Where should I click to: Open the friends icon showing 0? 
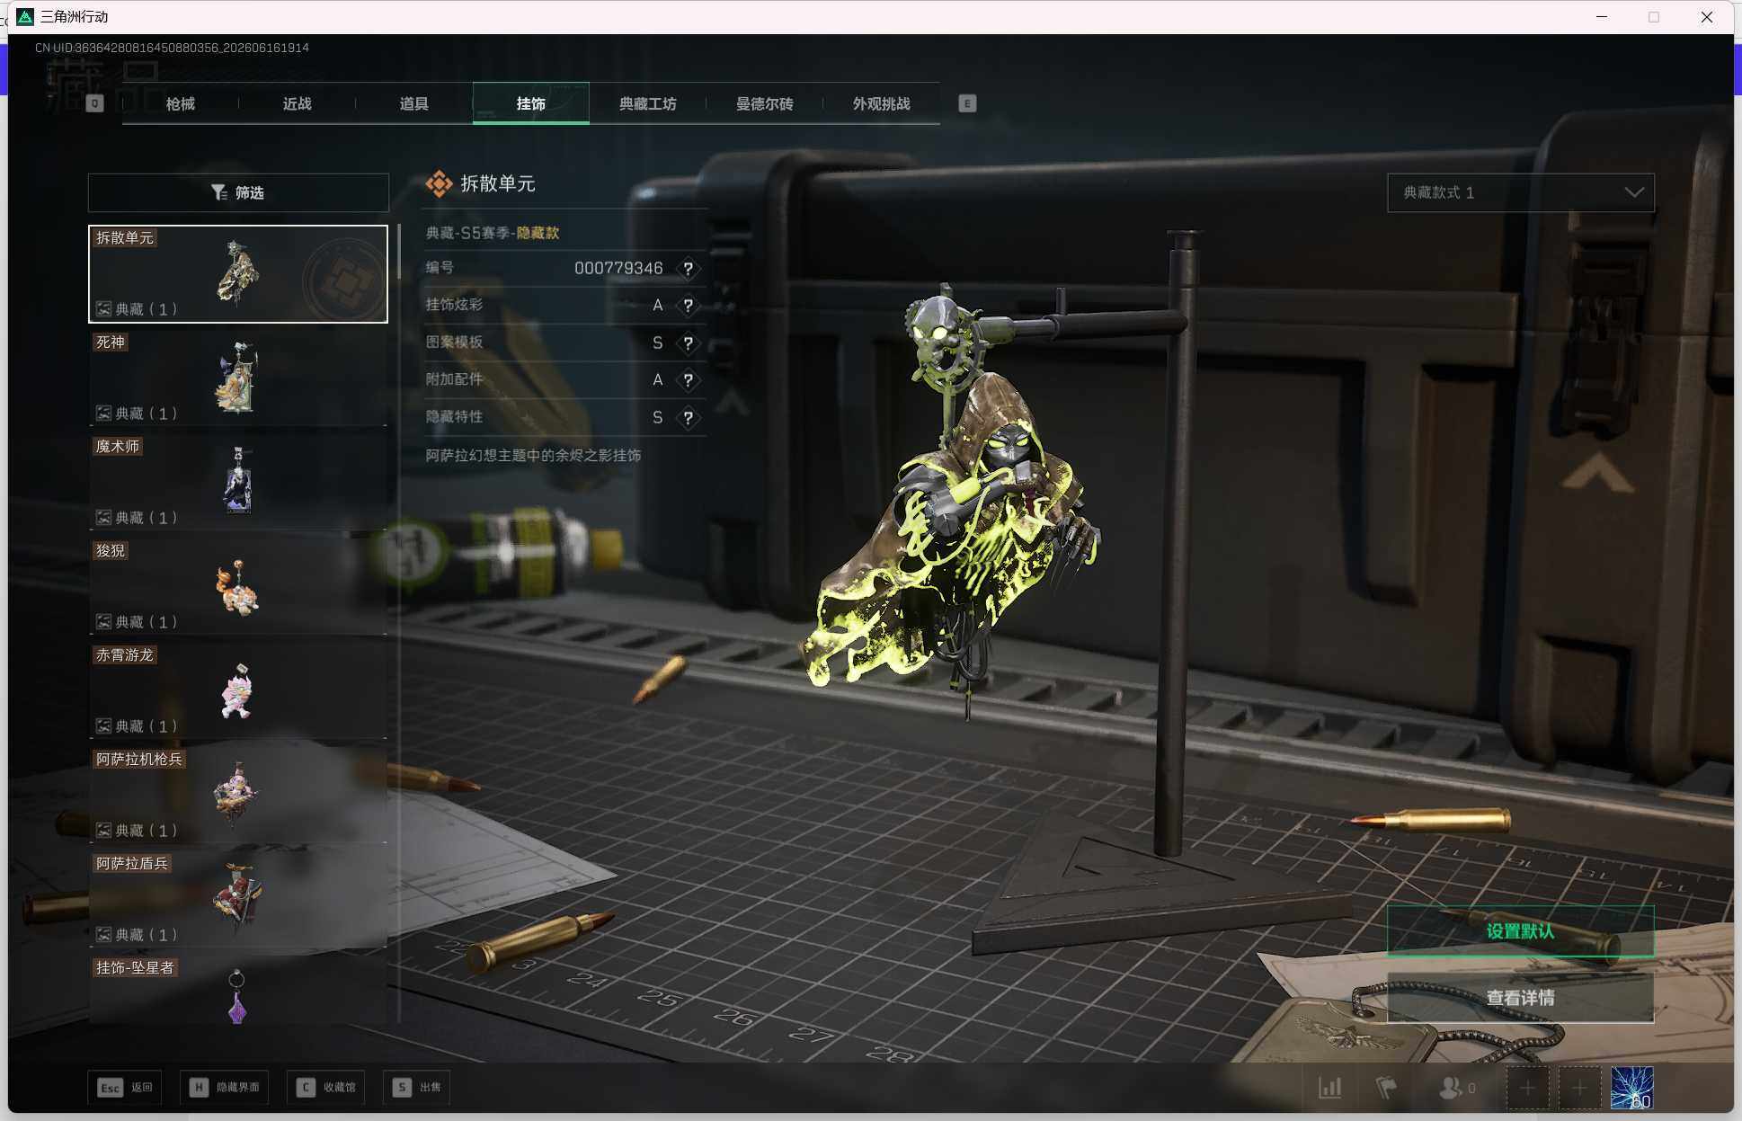tap(1457, 1088)
